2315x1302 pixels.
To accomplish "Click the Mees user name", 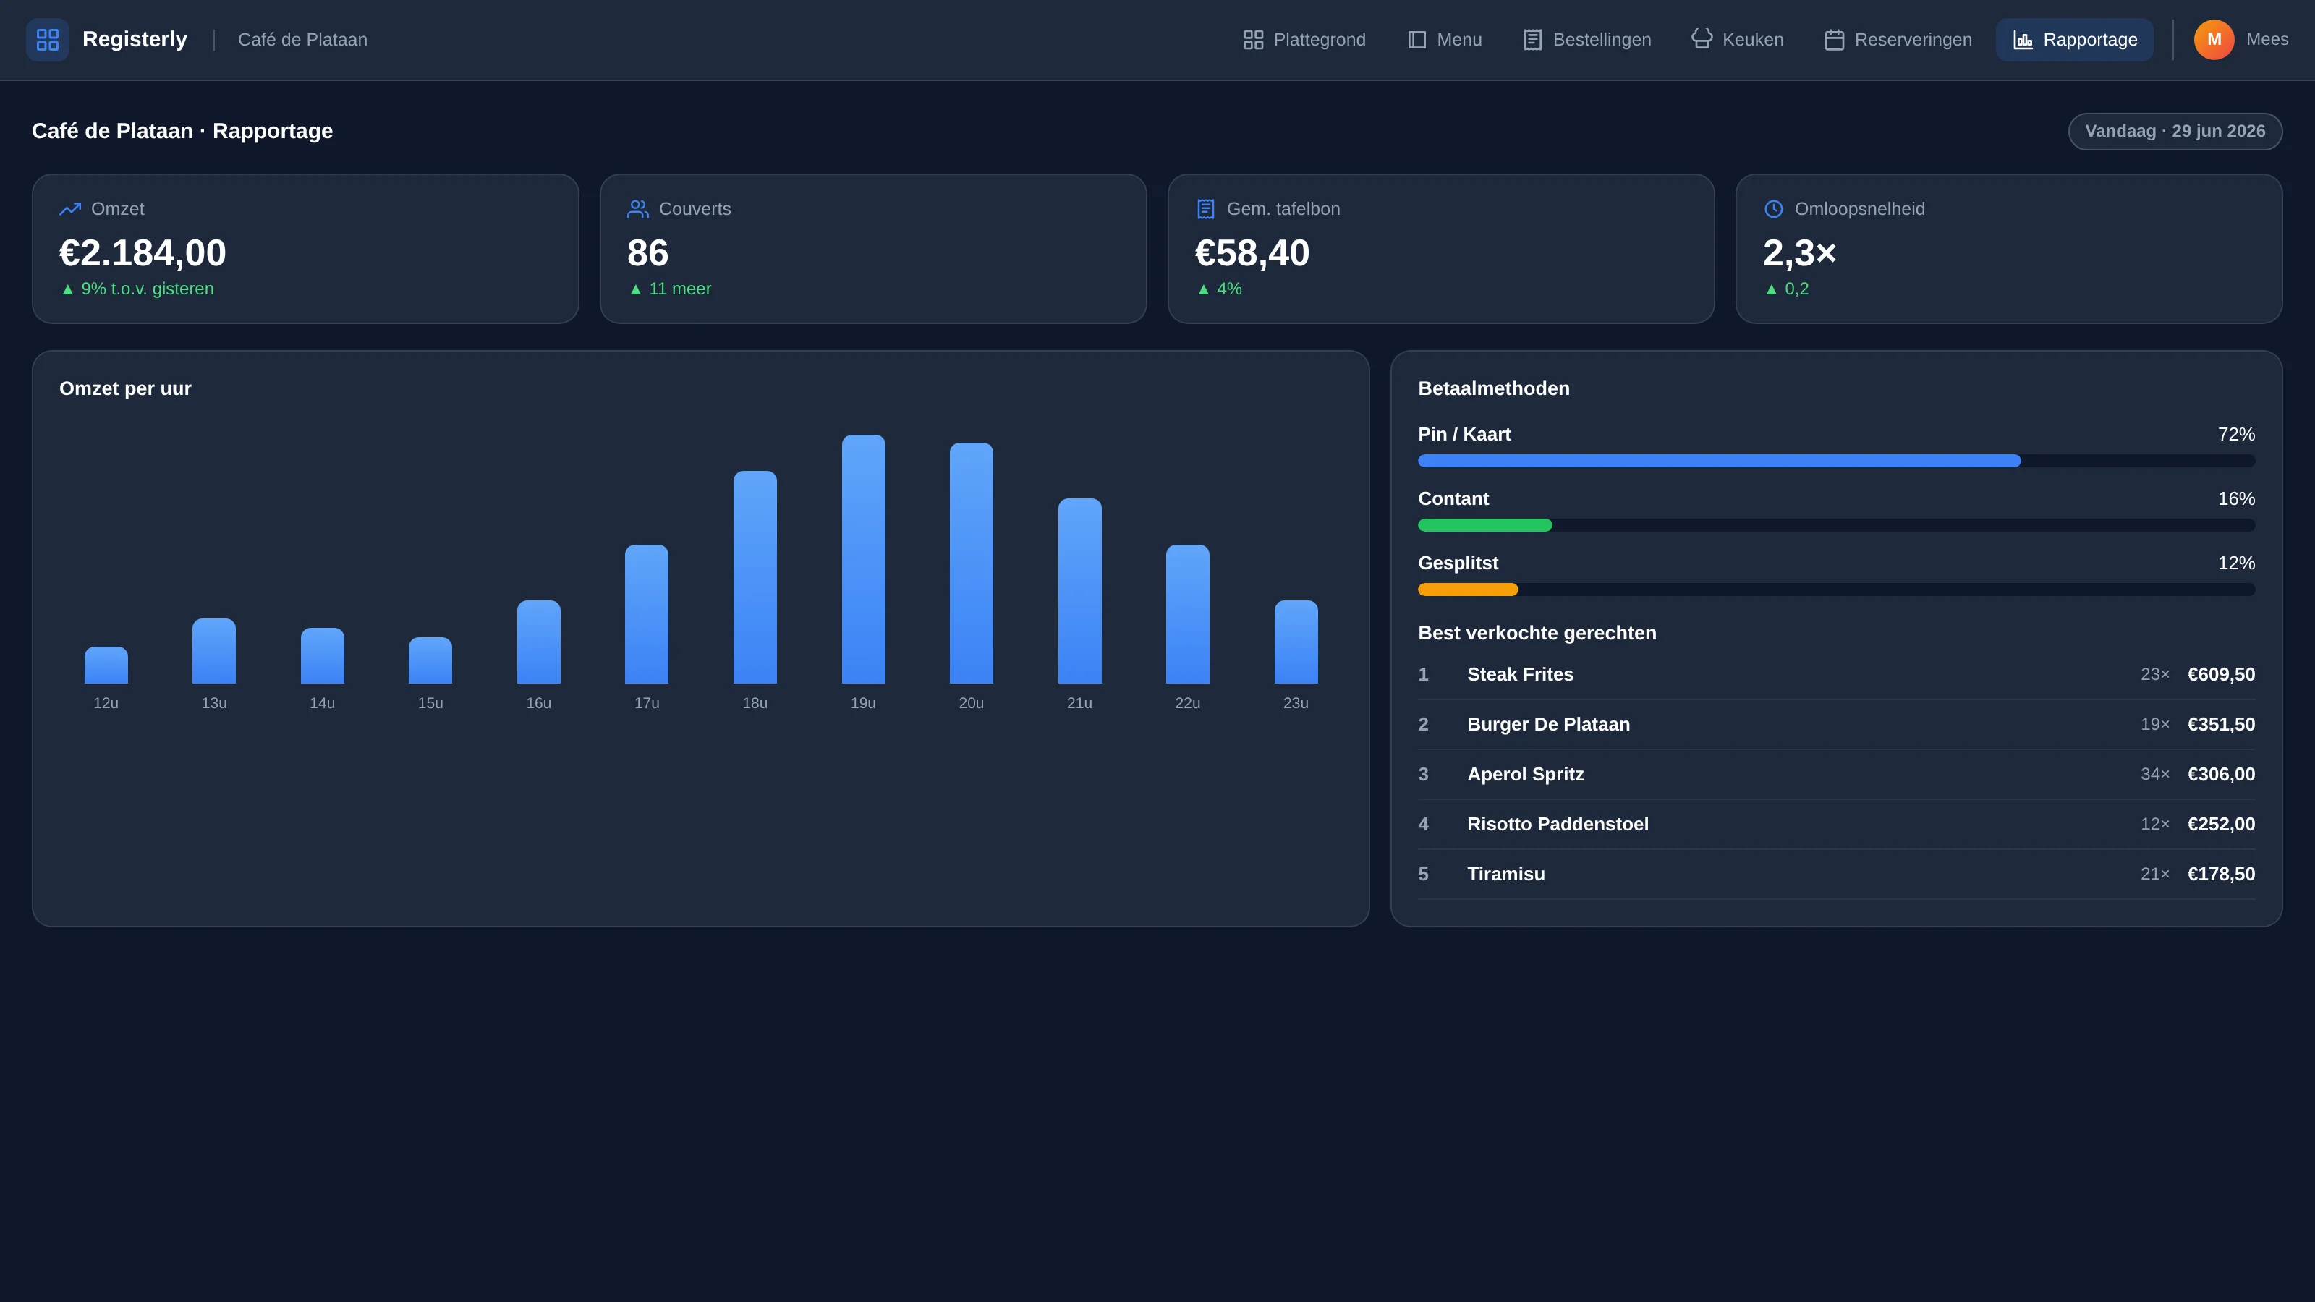I will coord(2267,40).
